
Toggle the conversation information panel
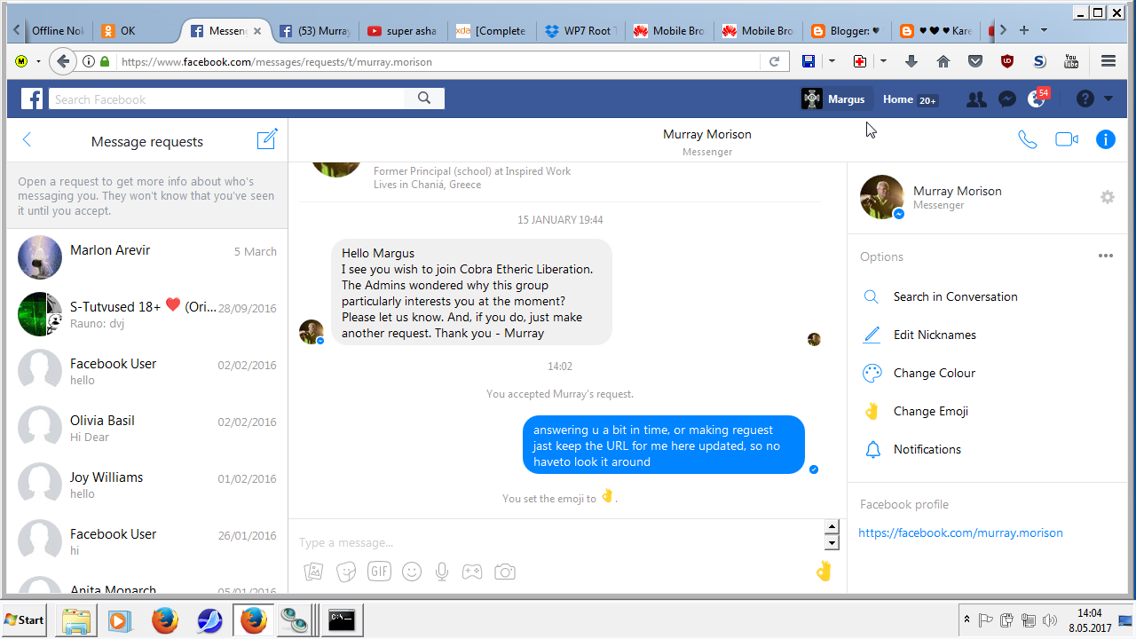[x=1105, y=139]
